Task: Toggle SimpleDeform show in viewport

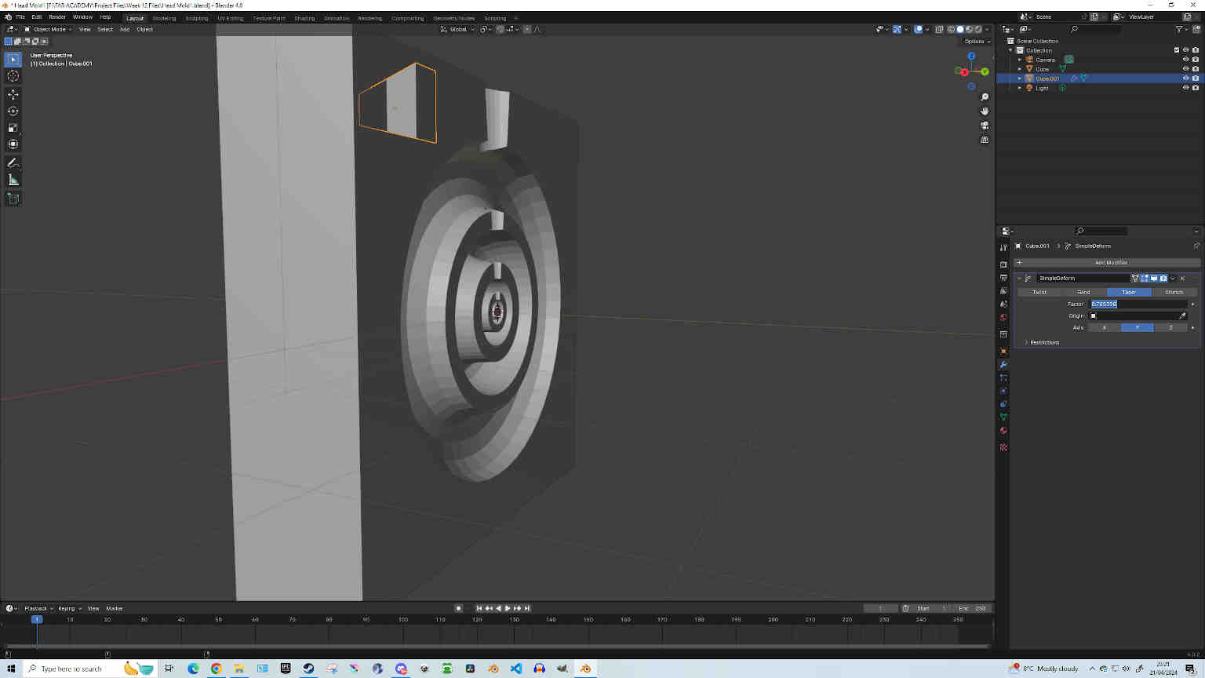Action: 1154,278
